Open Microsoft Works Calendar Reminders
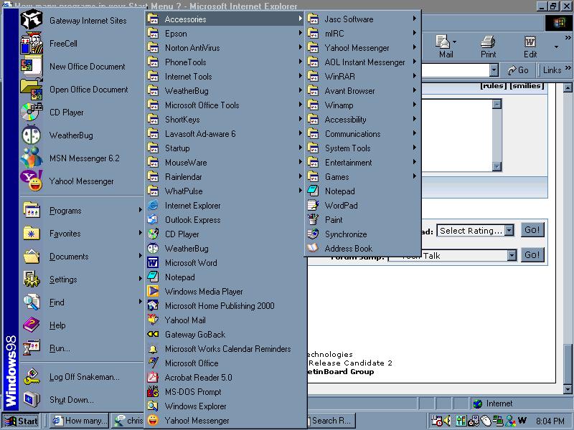The height and width of the screenshot is (430, 574). pyautogui.click(x=225, y=349)
